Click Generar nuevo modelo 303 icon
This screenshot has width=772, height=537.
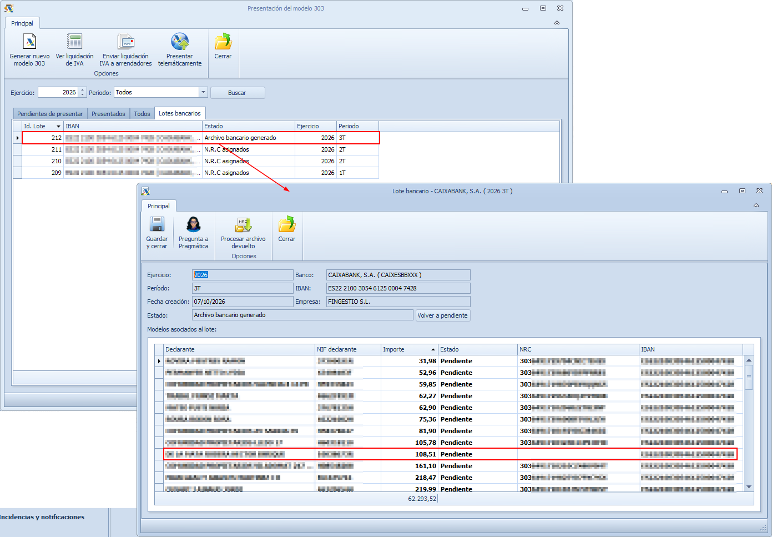point(29,42)
